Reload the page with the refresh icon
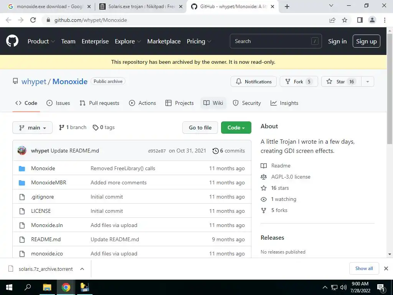 33,20
